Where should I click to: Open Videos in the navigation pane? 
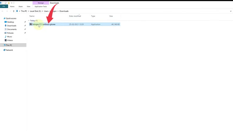10,40
